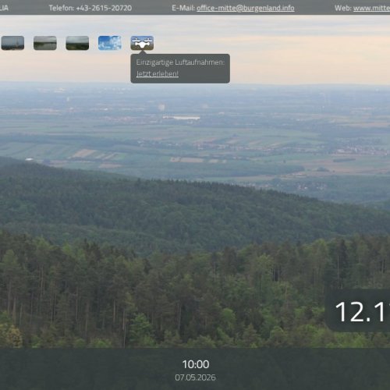The image size is (390, 390).
Task: Select the blue sky with clouds thumbnail
Action: click(110, 43)
